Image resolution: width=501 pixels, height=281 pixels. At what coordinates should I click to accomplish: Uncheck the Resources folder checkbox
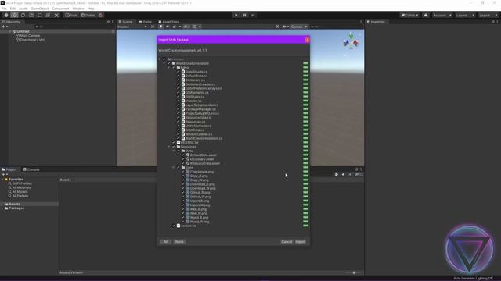click(x=174, y=147)
